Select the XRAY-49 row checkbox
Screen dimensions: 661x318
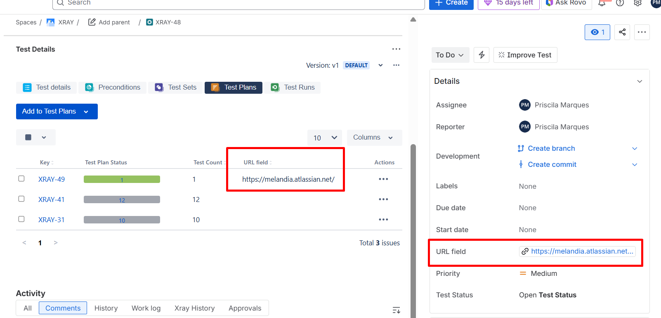tap(21, 179)
